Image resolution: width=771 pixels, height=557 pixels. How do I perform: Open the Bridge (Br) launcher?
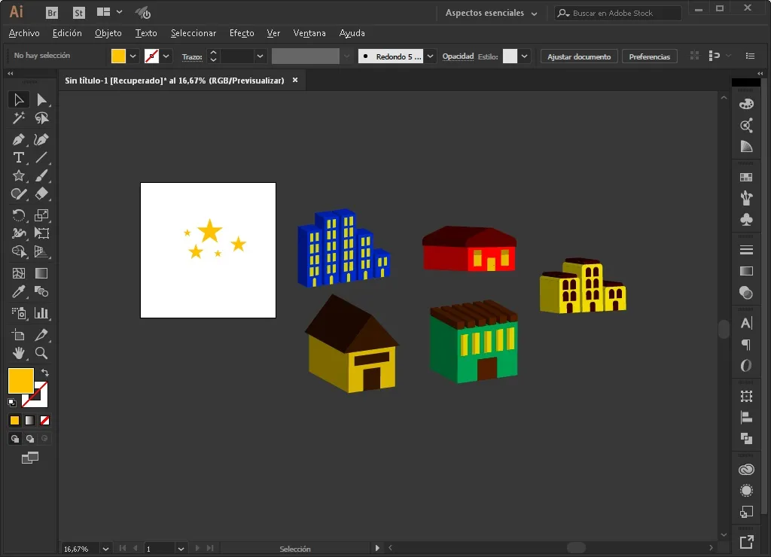coord(52,13)
